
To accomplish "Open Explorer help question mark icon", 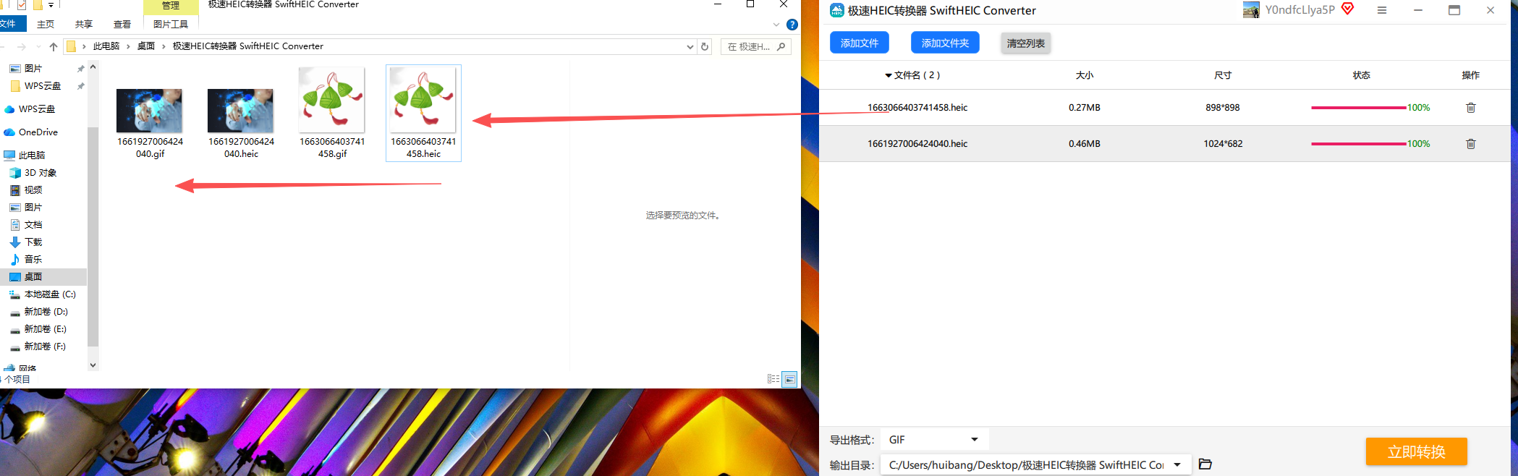I will pyautogui.click(x=792, y=25).
